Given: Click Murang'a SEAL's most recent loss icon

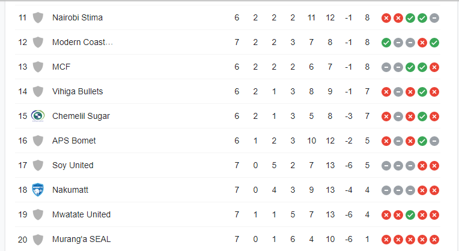Looking at the screenshot, I should coord(434,240).
